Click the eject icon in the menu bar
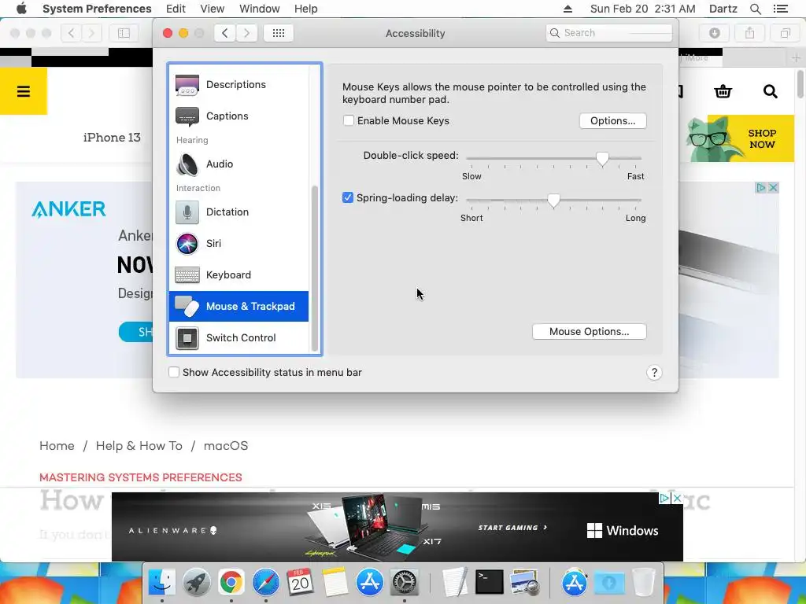The image size is (806, 604). point(568,9)
